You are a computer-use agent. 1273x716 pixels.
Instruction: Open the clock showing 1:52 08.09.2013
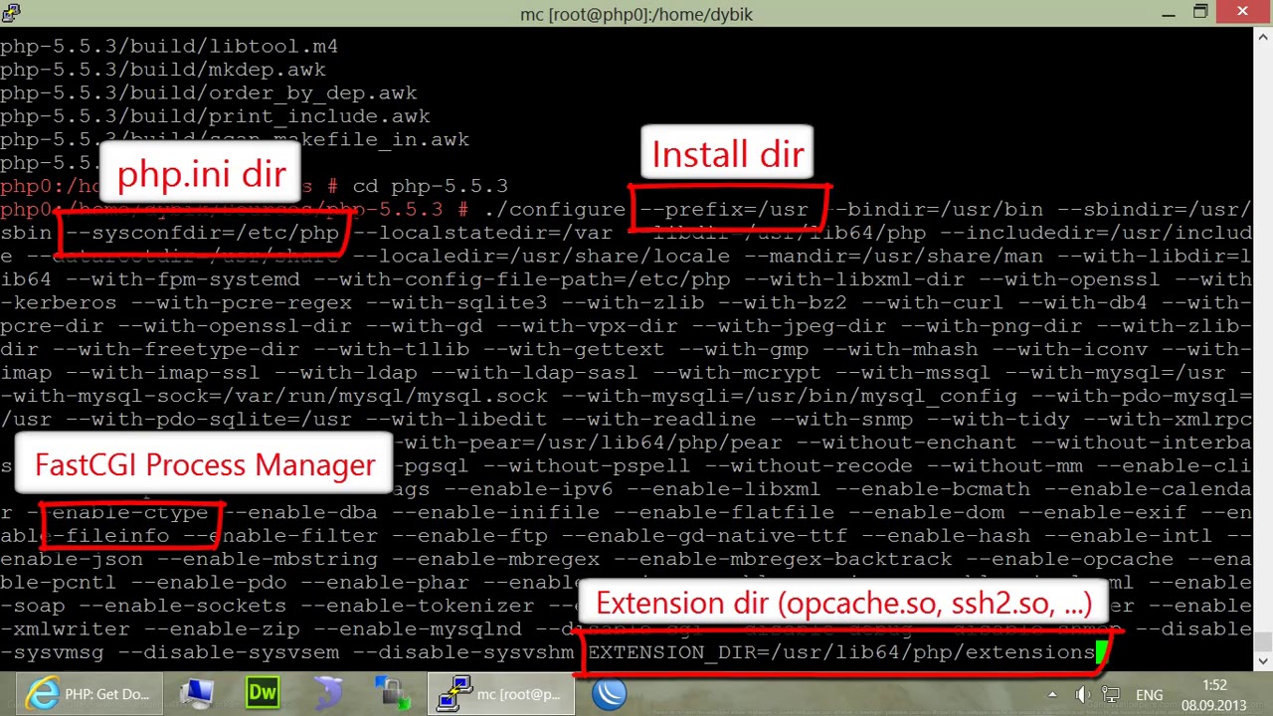pos(1213,695)
